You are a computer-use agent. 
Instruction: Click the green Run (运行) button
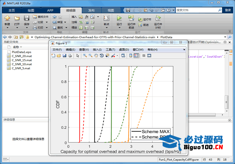119,19
